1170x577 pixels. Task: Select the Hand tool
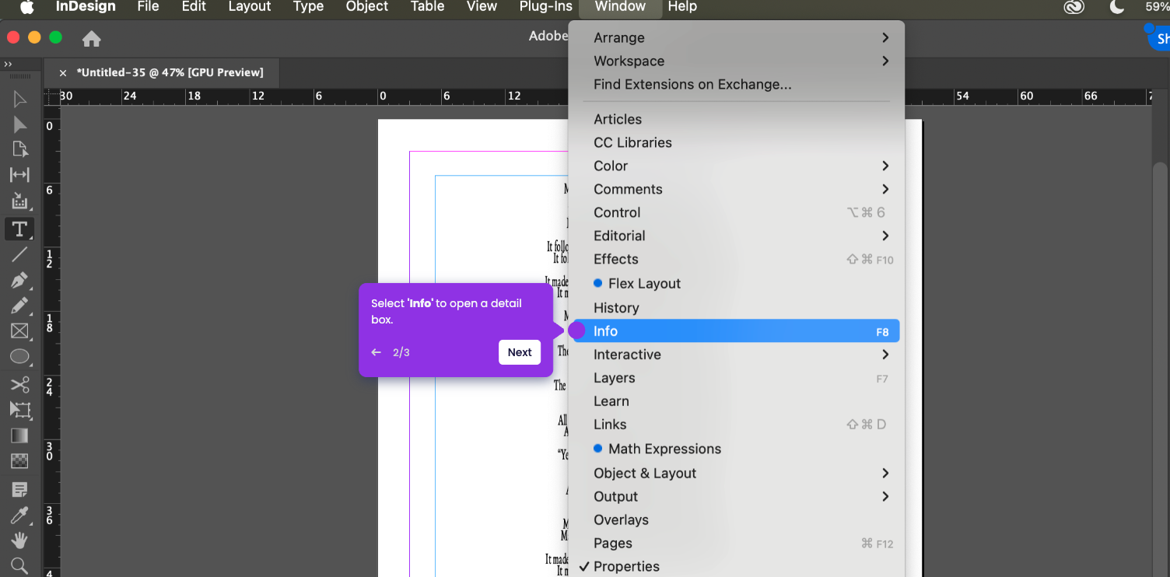pos(19,540)
